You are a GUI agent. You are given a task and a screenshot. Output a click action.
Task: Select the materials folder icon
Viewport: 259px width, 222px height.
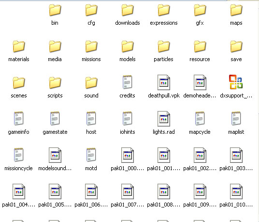tap(19, 47)
